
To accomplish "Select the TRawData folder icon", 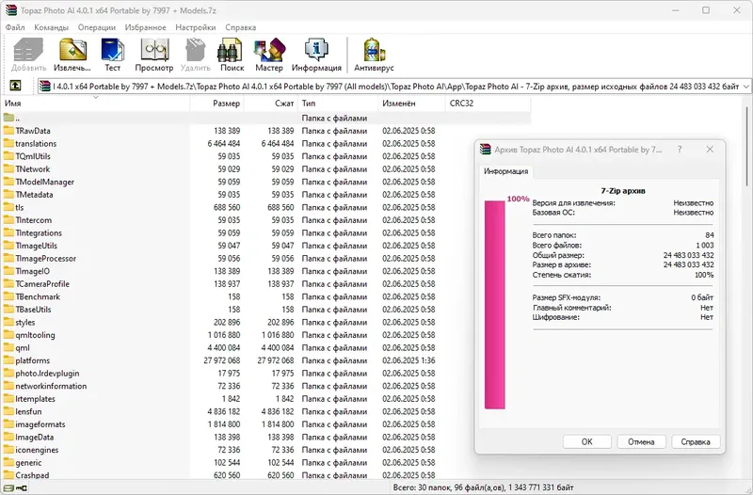I will (x=8, y=131).
